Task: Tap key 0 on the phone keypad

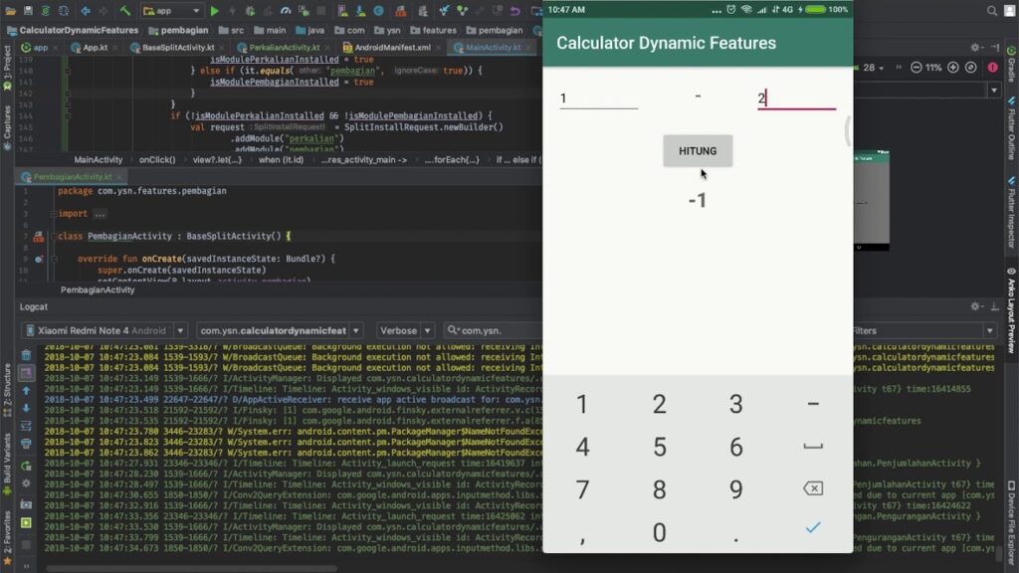Action: (x=659, y=533)
